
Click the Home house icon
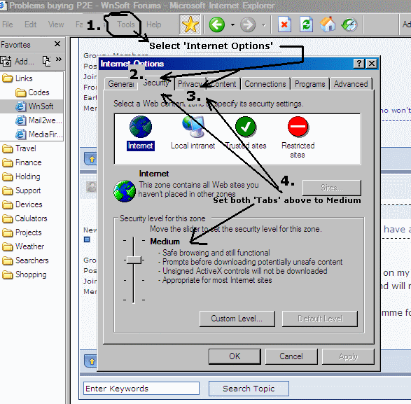click(328, 25)
